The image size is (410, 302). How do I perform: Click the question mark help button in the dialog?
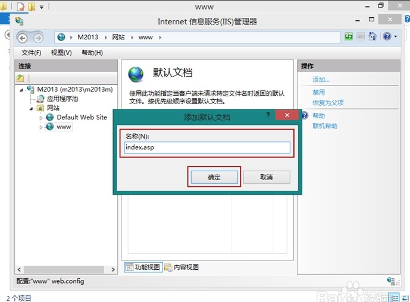(x=268, y=115)
